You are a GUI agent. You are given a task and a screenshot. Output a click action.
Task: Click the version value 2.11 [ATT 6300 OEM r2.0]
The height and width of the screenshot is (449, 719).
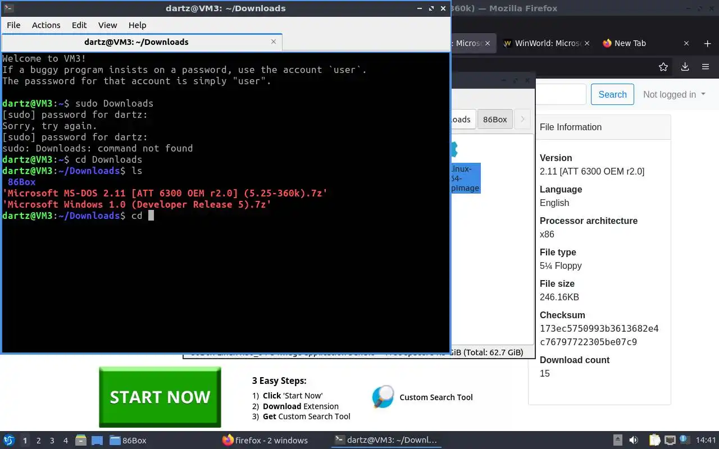pyautogui.click(x=592, y=171)
